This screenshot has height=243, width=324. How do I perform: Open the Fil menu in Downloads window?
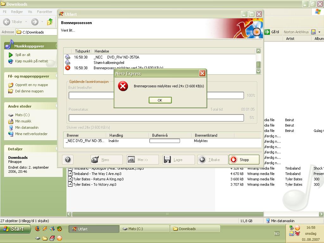[x=4, y=12]
